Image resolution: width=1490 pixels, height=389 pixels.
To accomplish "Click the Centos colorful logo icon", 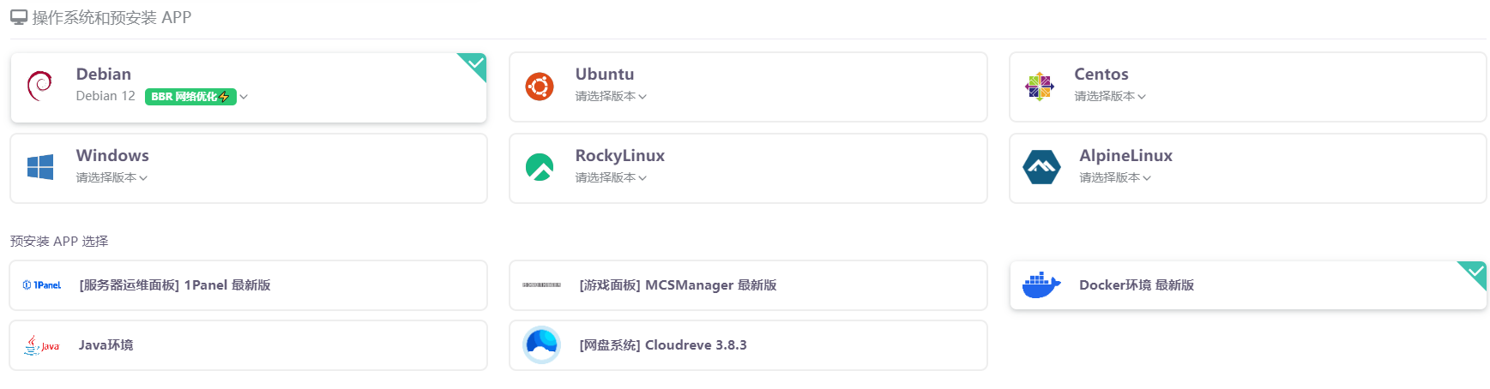I will click(1039, 87).
